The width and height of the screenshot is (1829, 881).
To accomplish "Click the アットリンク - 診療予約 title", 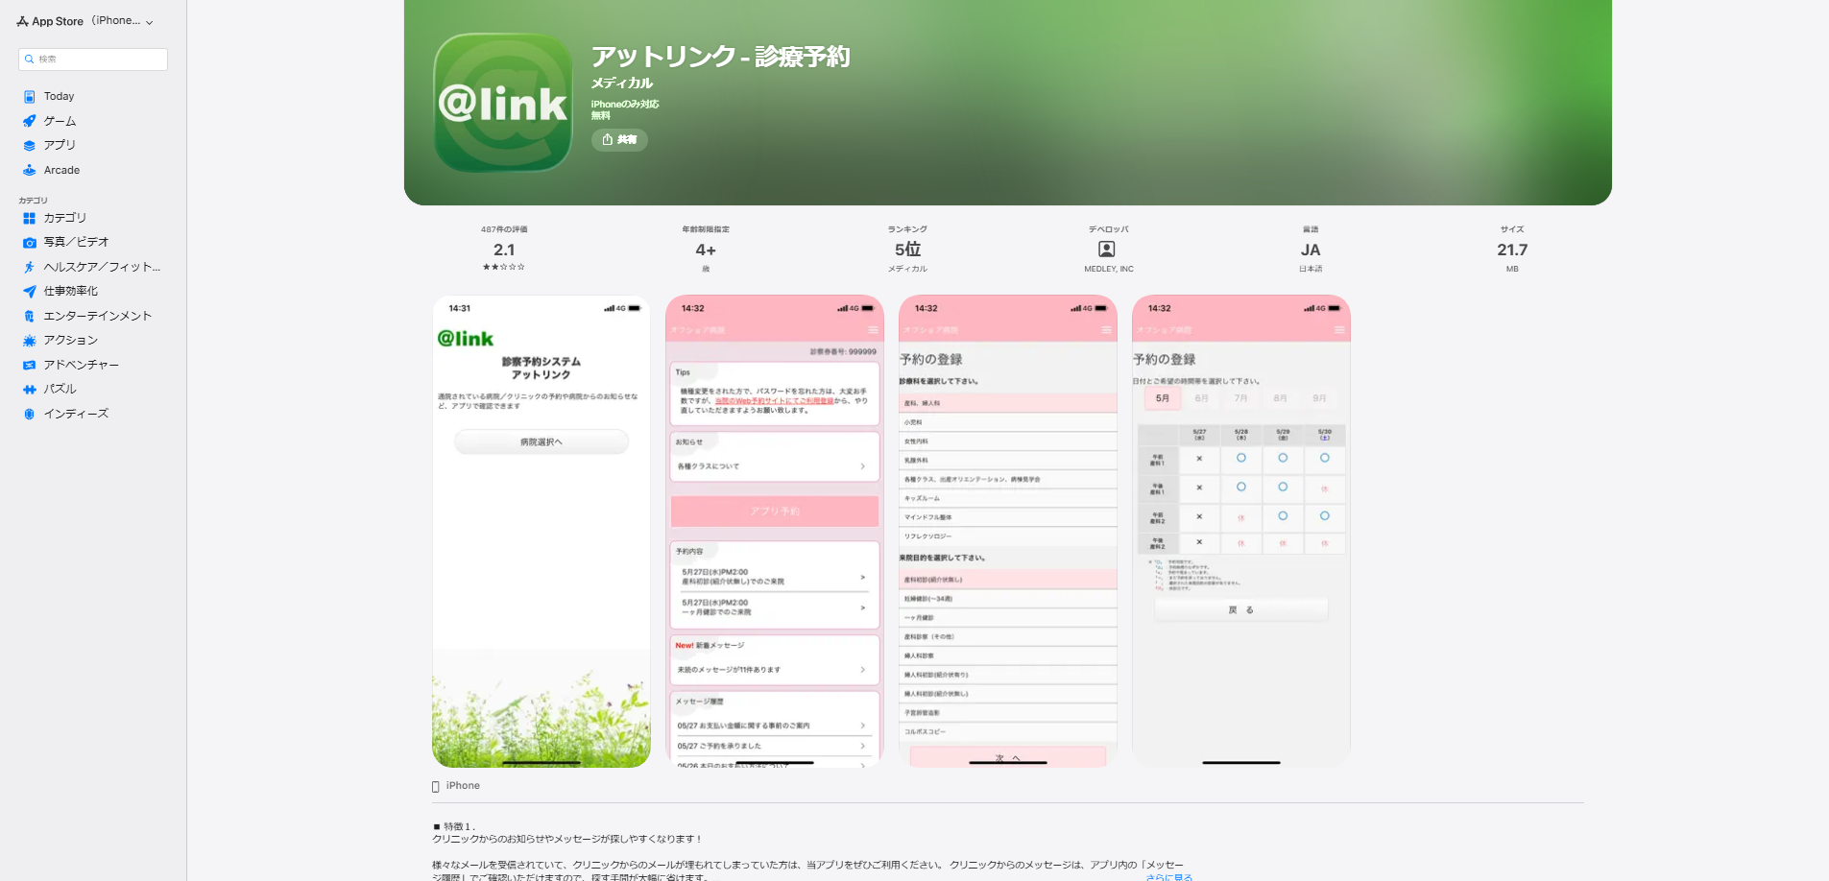I will (x=721, y=57).
